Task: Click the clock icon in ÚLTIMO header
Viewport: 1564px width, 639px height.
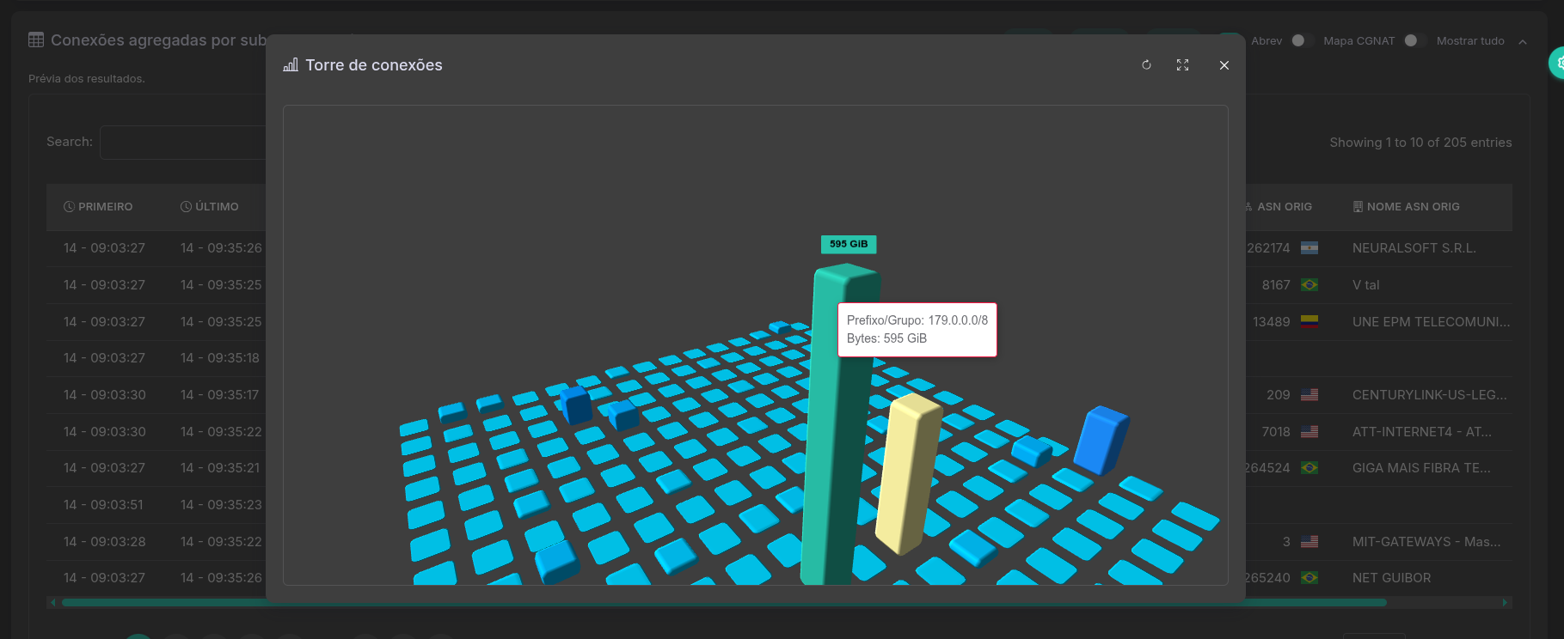Action: pyautogui.click(x=186, y=207)
